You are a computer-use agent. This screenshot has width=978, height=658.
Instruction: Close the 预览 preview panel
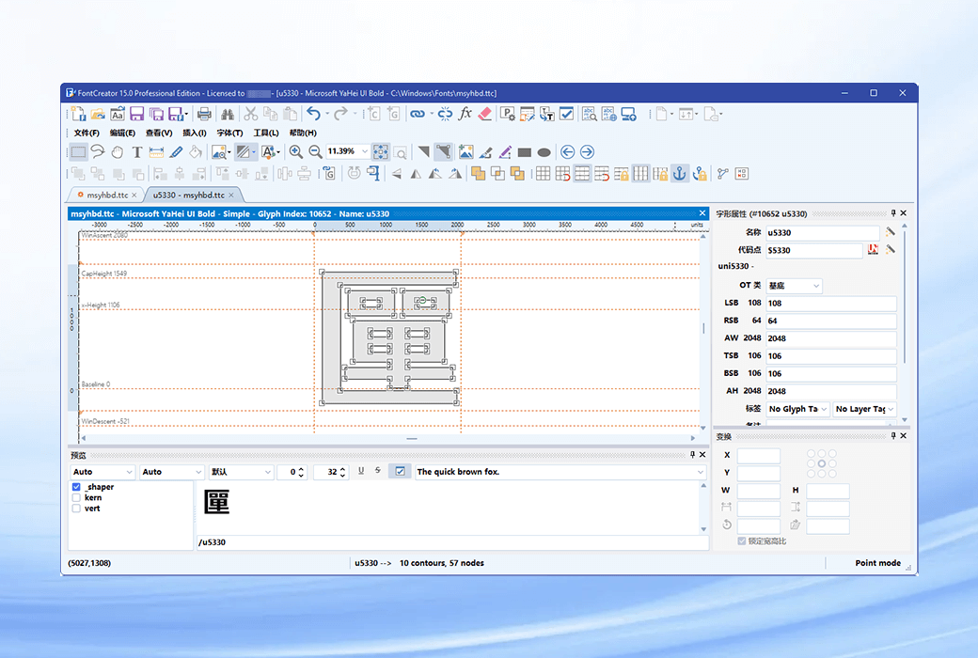(702, 455)
